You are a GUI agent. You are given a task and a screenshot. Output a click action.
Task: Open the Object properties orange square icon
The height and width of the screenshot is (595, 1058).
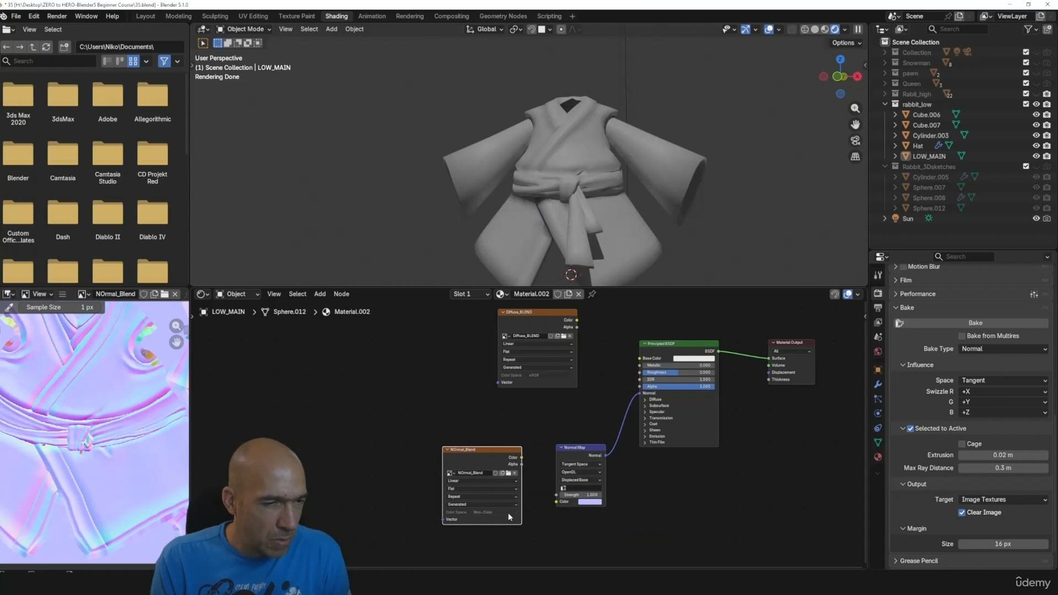(878, 370)
